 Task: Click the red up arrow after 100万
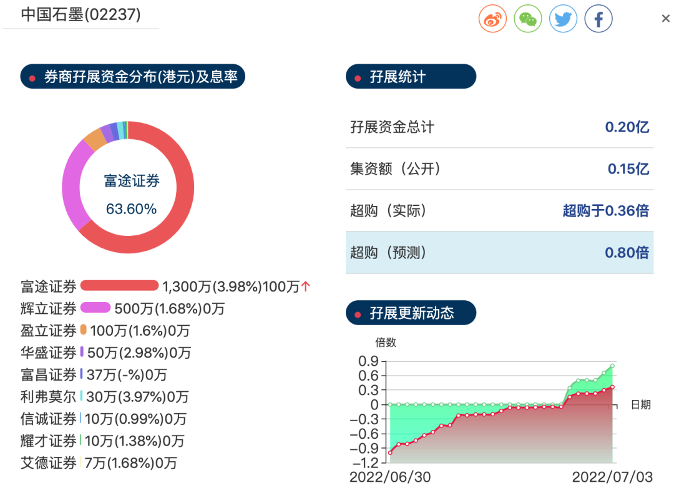pyautogui.click(x=306, y=286)
